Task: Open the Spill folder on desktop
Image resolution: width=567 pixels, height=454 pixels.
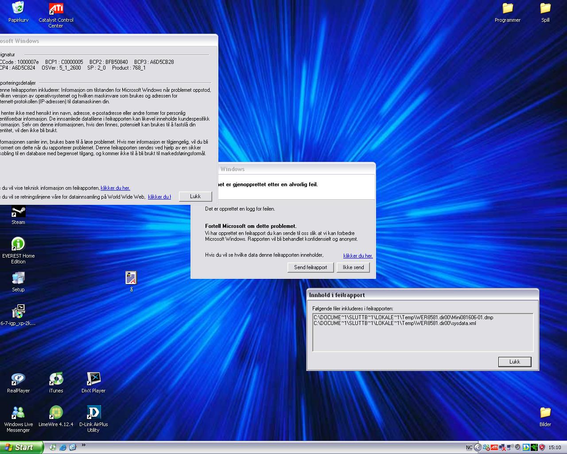Action: 545,12
